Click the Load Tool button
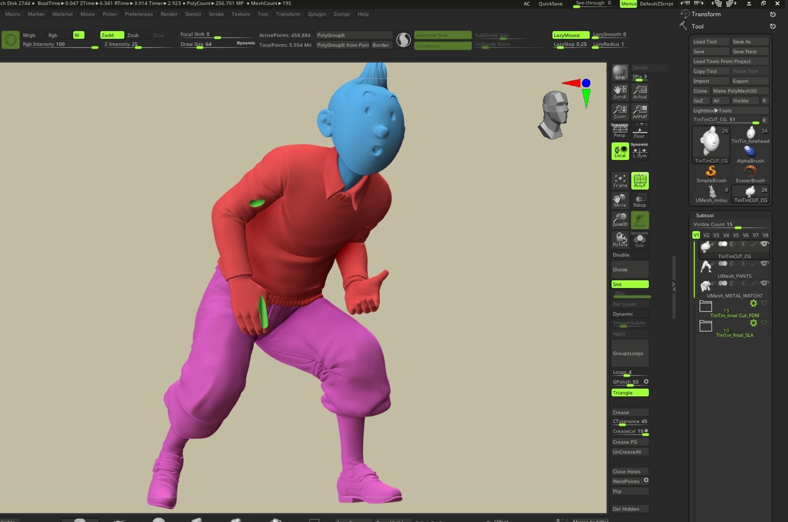Image resolution: width=788 pixels, height=522 pixels. 711,42
